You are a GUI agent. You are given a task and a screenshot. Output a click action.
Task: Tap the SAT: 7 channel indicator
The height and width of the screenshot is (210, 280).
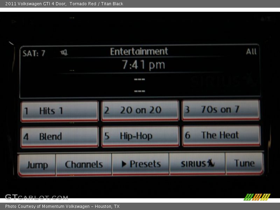[34, 53]
